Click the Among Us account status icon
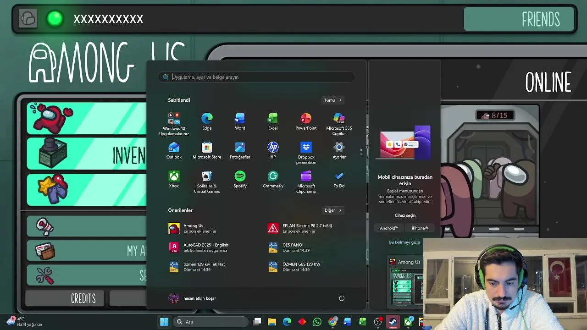Screen dimensions: 587x330 (55, 19)
